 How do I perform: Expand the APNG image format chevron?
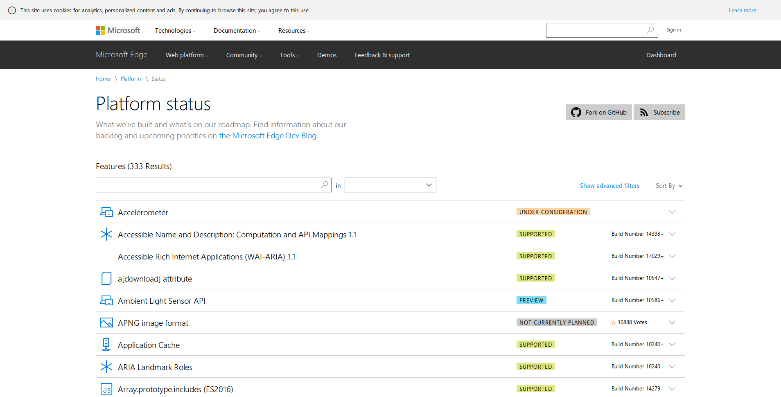(x=672, y=323)
